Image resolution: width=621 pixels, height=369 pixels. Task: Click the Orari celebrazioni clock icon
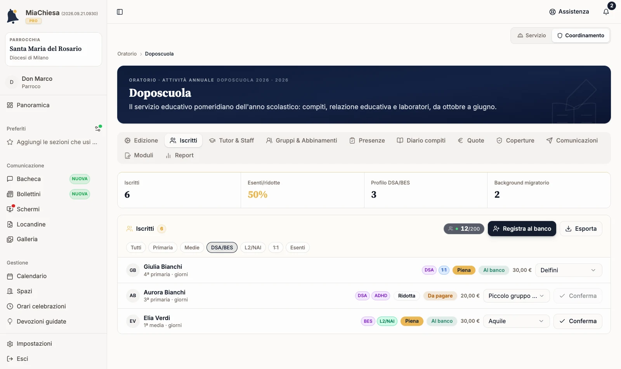(x=10, y=306)
